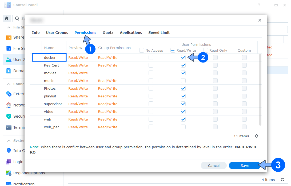Check No Access for video folder
The image size is (291, 186).
point(151,111)
